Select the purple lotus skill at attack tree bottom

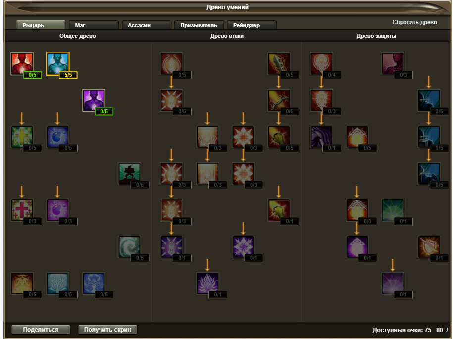(207, 284)
